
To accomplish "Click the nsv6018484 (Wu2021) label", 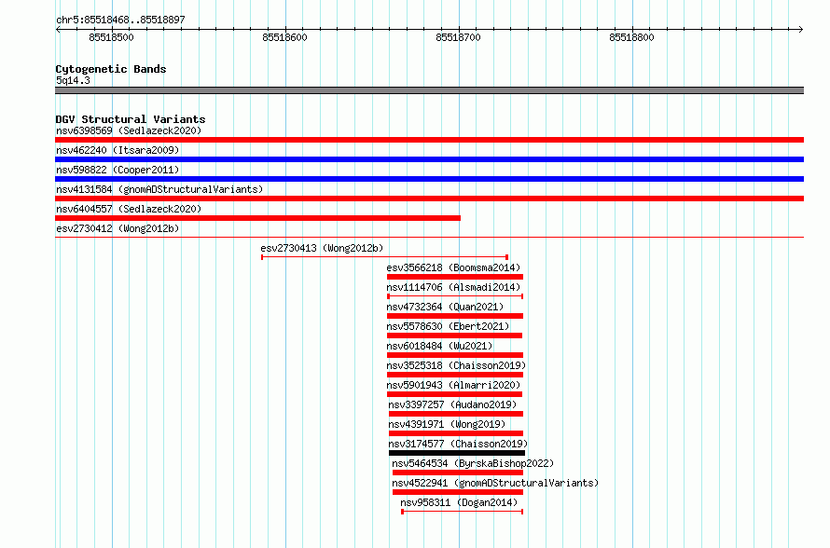I will click(x=439, y=346).
